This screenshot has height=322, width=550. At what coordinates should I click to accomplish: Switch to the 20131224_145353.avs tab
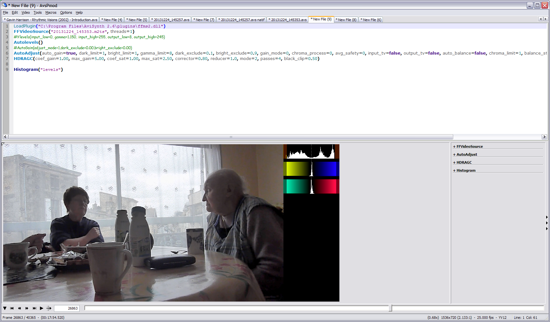tap(288, 20)
